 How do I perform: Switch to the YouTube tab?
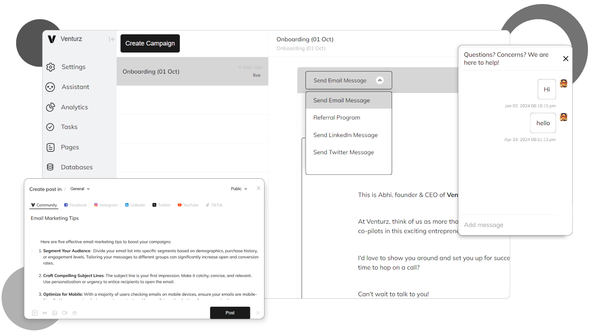pyautogui.click(x=188, y=205)
